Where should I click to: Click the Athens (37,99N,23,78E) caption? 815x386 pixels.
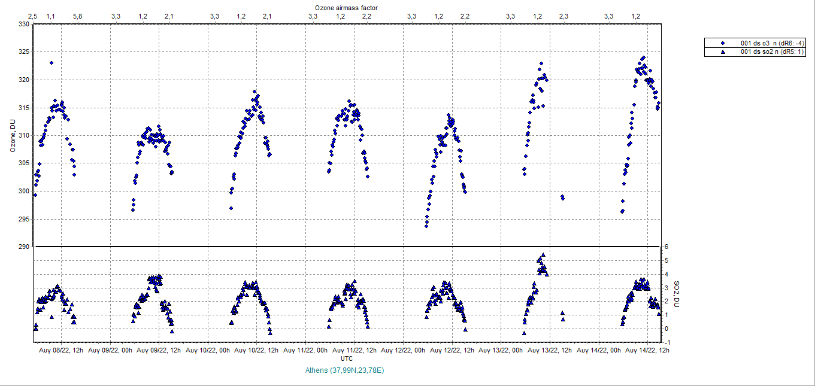tap(344, 370)
